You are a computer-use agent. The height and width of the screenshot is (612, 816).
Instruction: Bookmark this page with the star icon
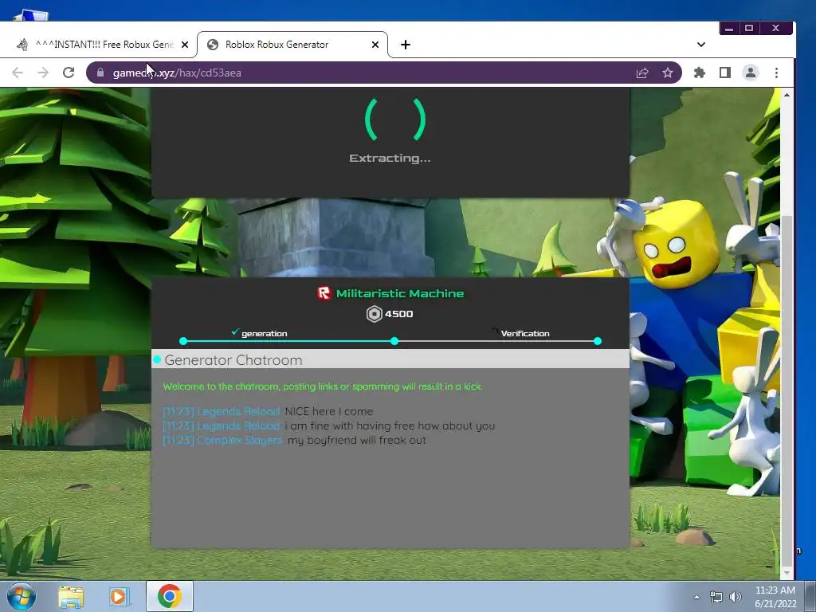pos(668,73)
